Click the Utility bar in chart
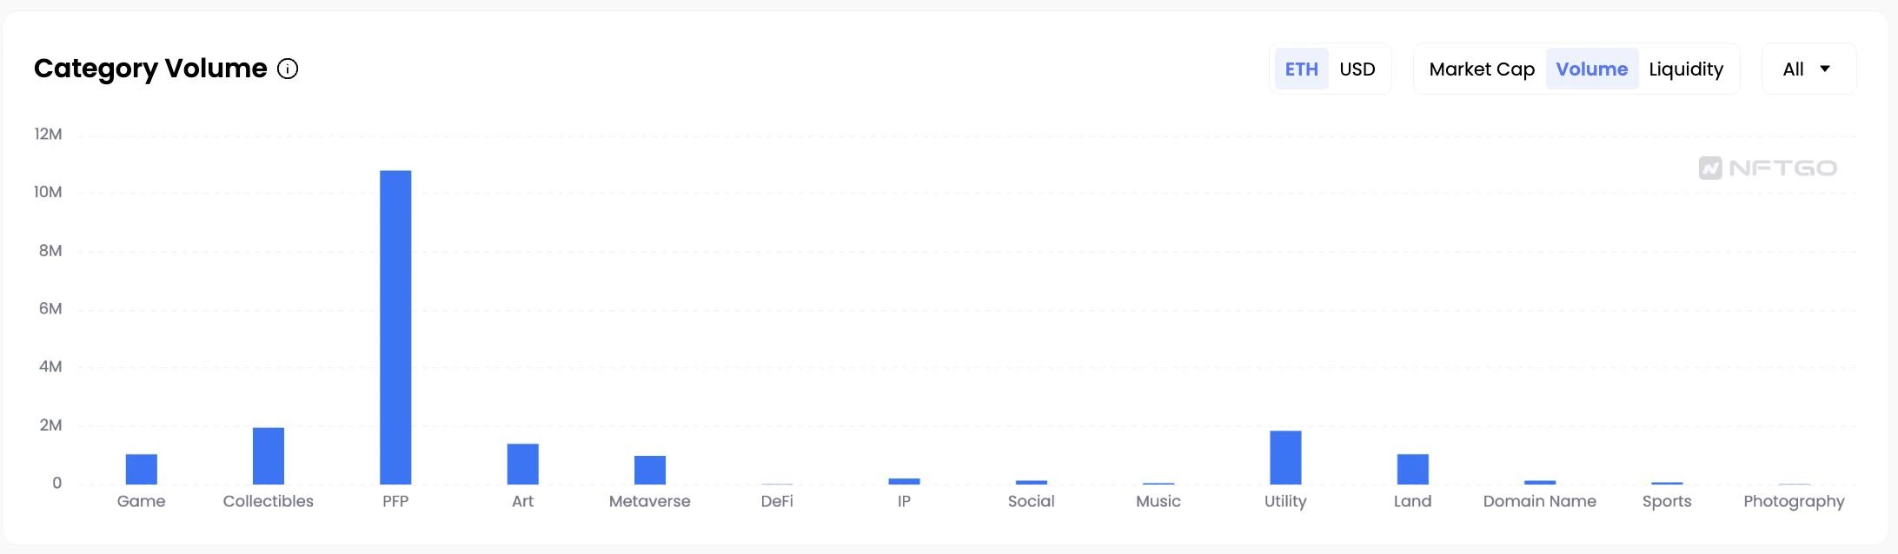This screenshot has height=554, width=1898. tap(1285, 458)
